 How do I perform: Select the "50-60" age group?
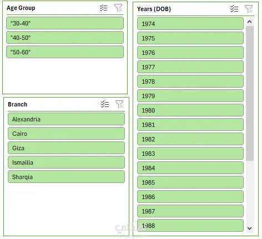tap(65, 52)
